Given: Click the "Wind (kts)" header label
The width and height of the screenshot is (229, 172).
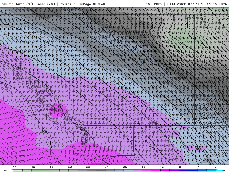Looking at the screenshot, I should [x=46, y=4].
